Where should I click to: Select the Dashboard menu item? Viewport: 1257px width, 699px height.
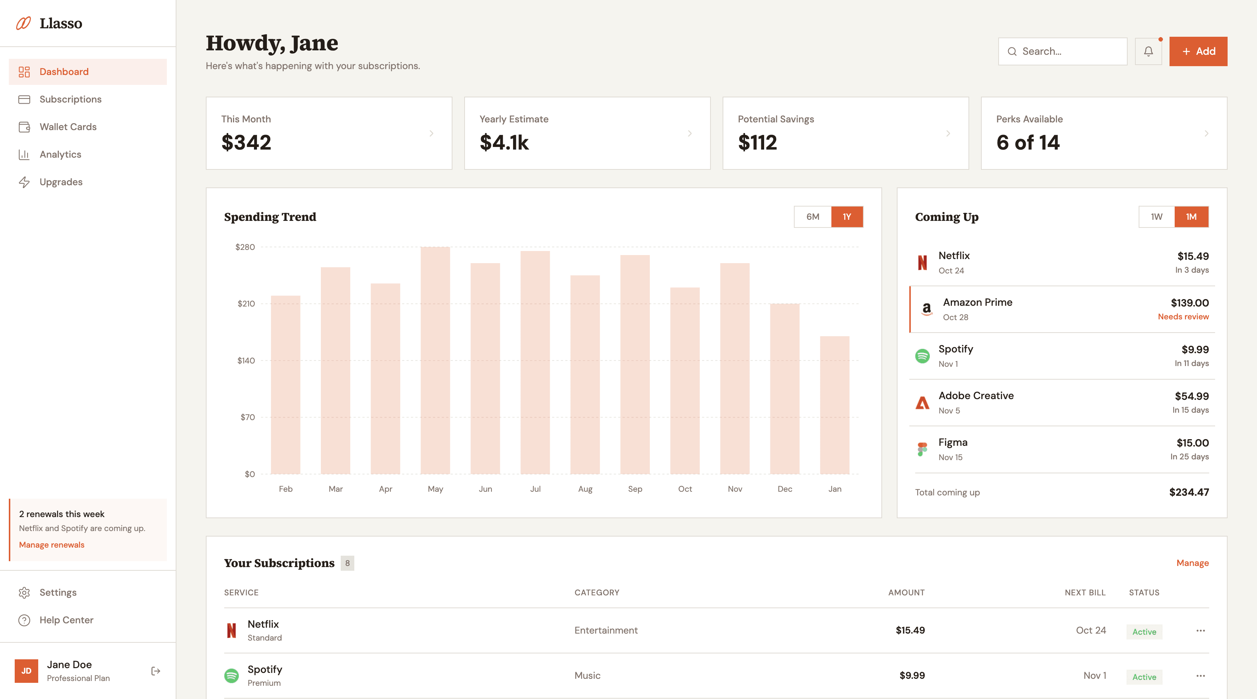[64, 72]
